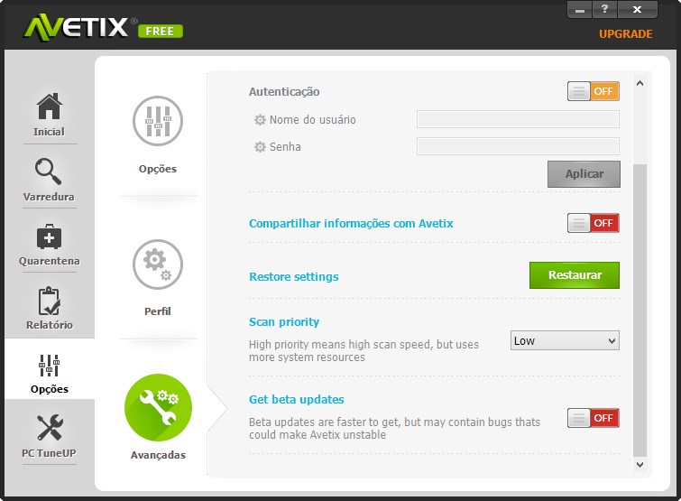
Task: Click the vertical scrollbar thumb
Action: tap(640, 311)
